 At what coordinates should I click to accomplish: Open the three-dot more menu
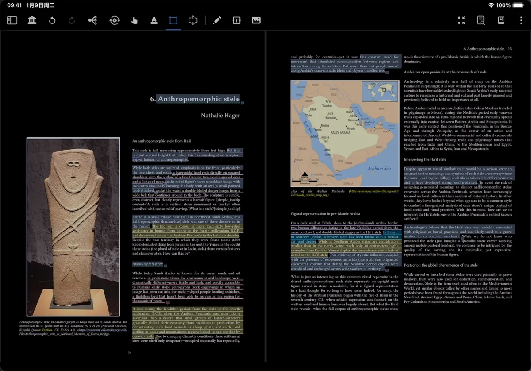(521, 20)
